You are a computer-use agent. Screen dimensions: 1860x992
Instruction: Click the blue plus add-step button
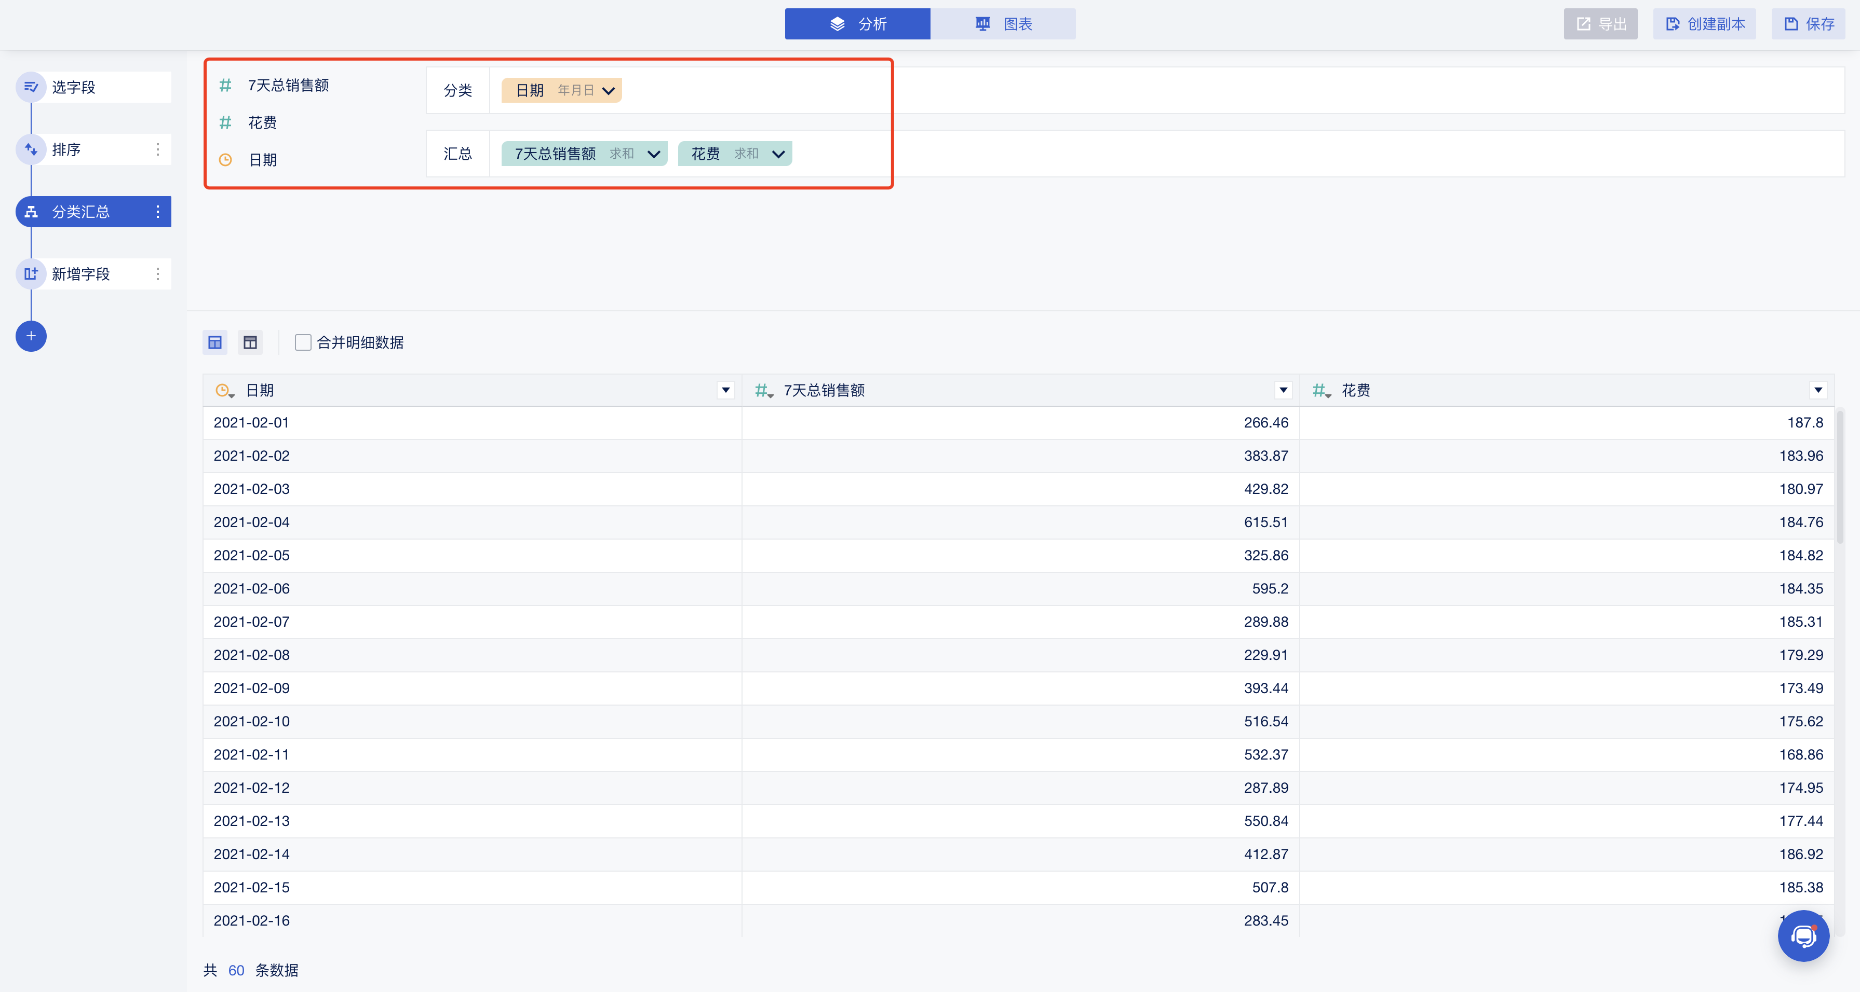31,336
